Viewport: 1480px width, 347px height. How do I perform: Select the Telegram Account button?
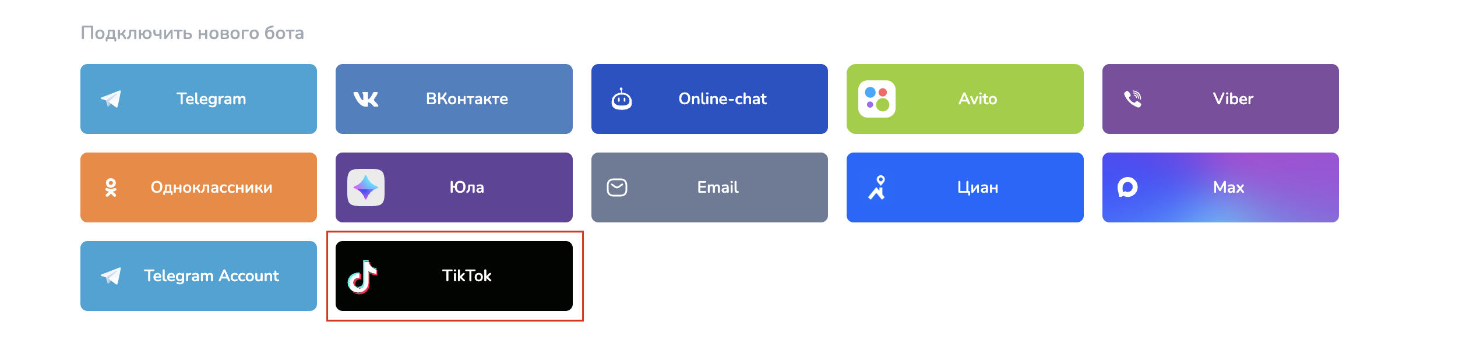(x=199, y=276)
